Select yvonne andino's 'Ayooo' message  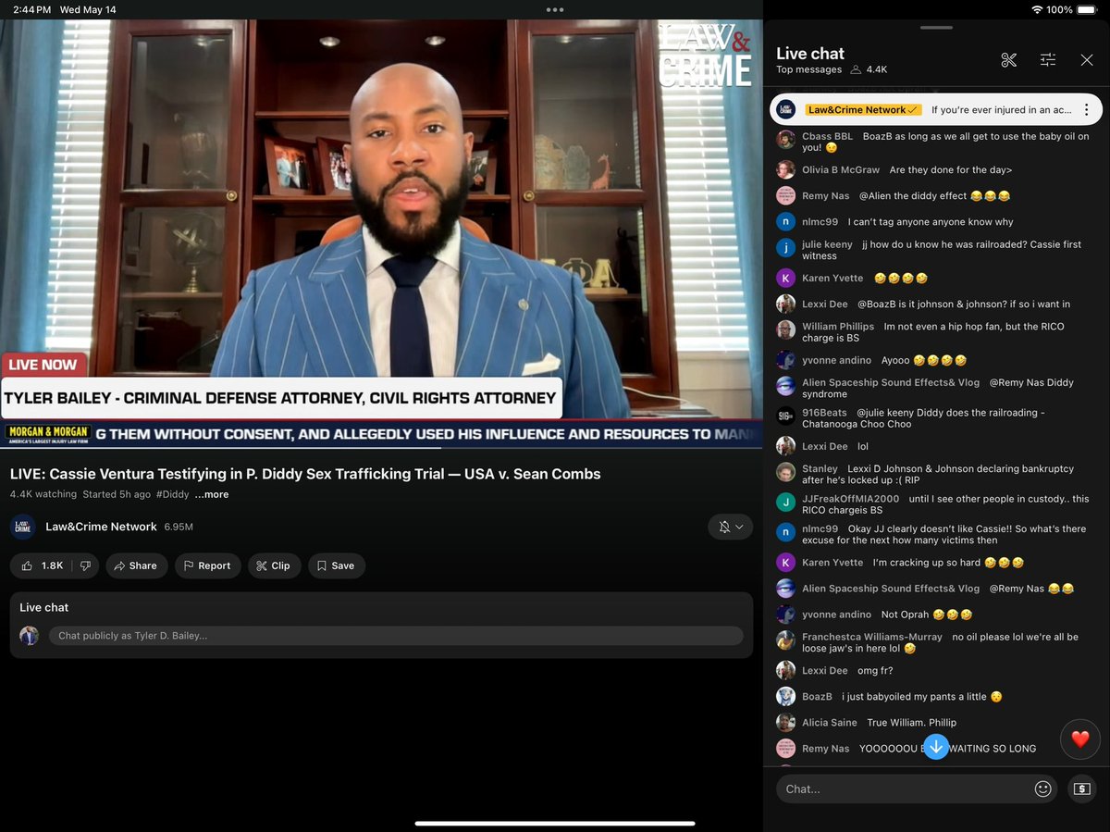[923, 360]
